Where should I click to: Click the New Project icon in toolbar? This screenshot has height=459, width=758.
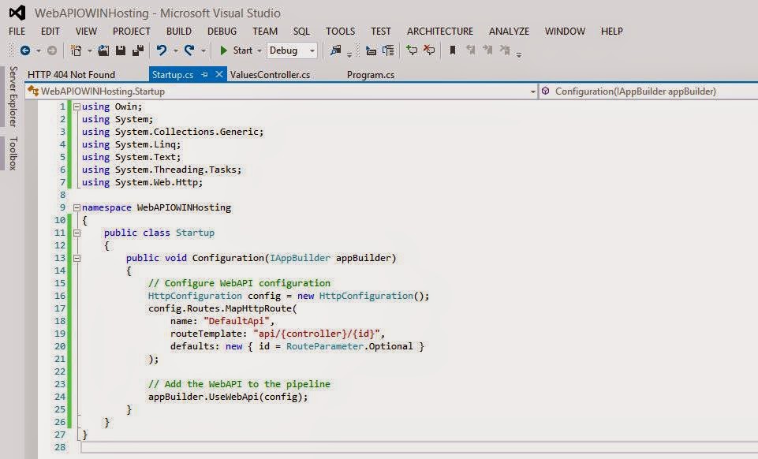click(x=76, y=50)
